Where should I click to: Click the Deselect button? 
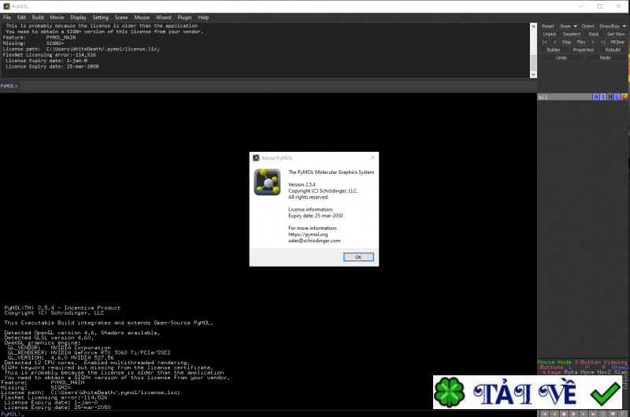[x=572, y=34]
